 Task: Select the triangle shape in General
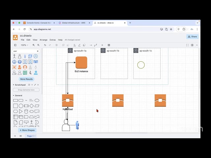click(21, 111)
